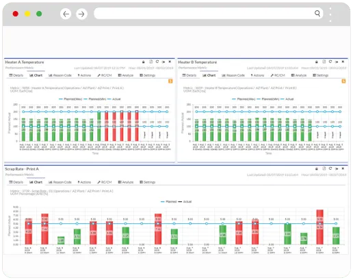Select Chart tab in Scrap Rate panel
Viewport: 353px width, 280px height.
pos(36,182)
